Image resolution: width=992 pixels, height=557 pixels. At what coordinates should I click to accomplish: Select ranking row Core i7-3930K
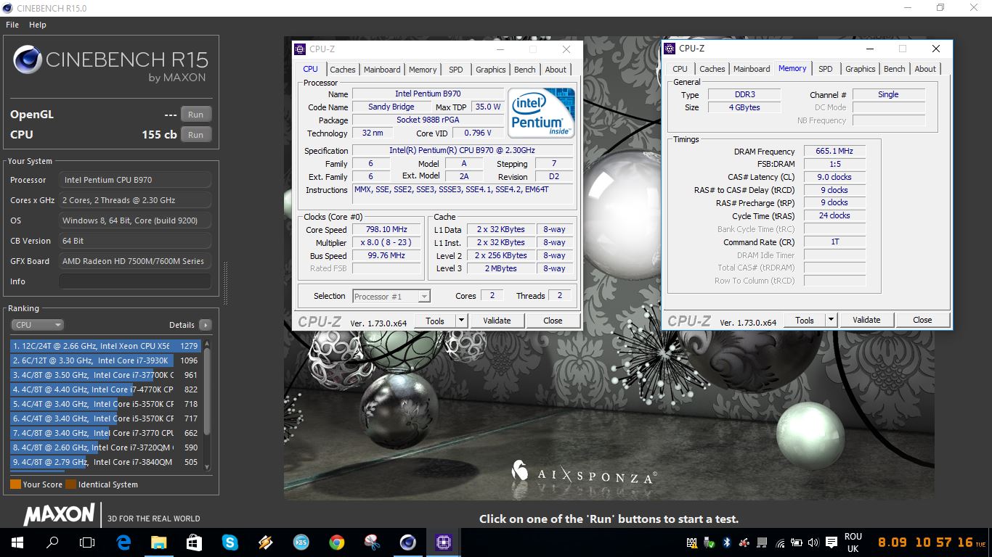[105, 360]
